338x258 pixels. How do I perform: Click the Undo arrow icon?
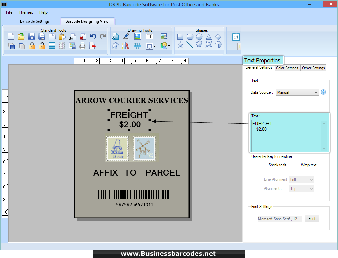92,36
